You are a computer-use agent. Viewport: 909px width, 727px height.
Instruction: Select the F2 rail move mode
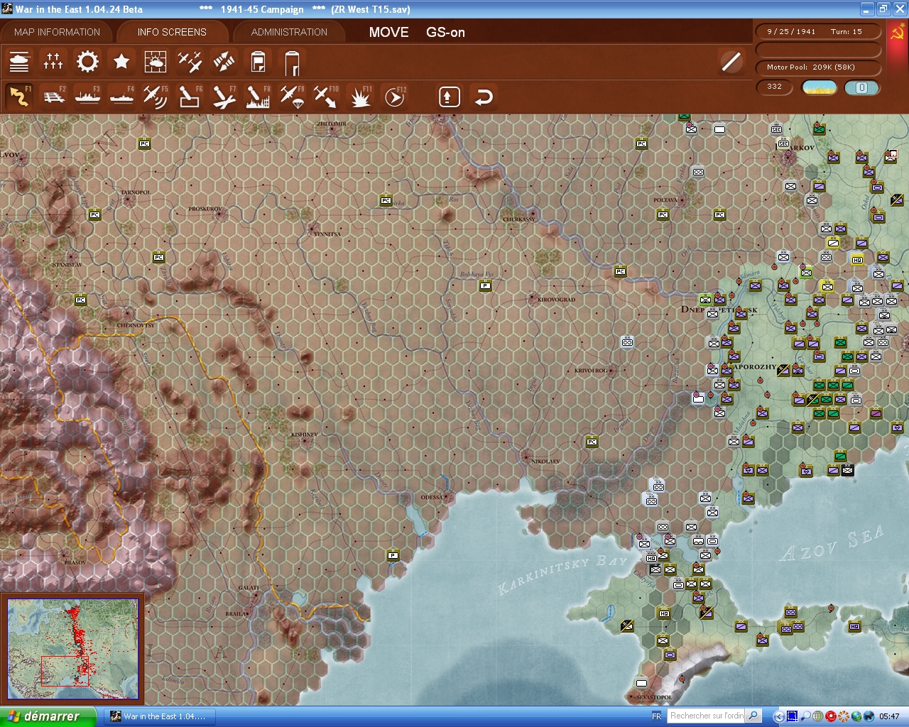point(53,97)
